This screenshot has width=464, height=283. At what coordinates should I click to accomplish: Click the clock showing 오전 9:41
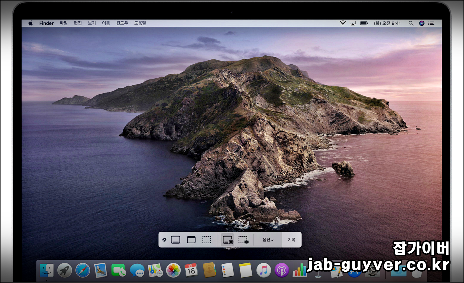point(387,23)
